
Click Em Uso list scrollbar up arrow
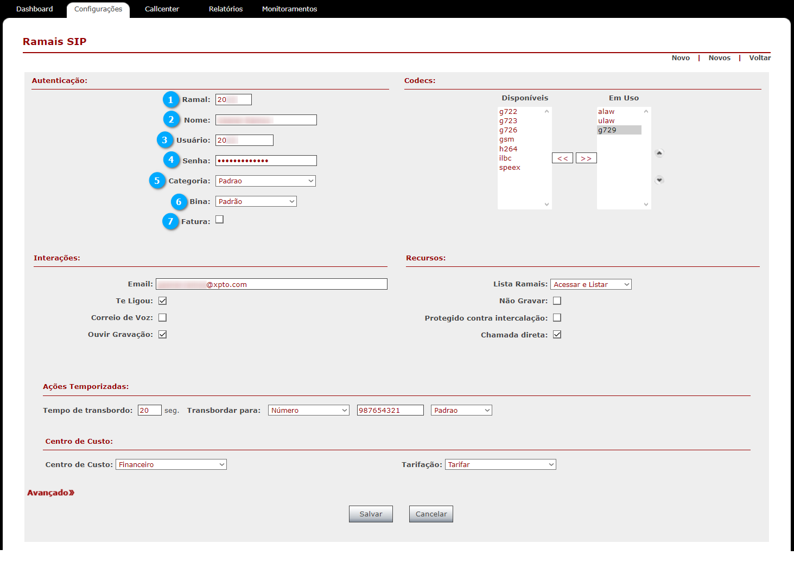coord(646,111)
